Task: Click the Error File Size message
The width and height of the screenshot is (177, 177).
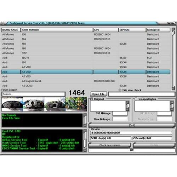Action: pos(11,118)
